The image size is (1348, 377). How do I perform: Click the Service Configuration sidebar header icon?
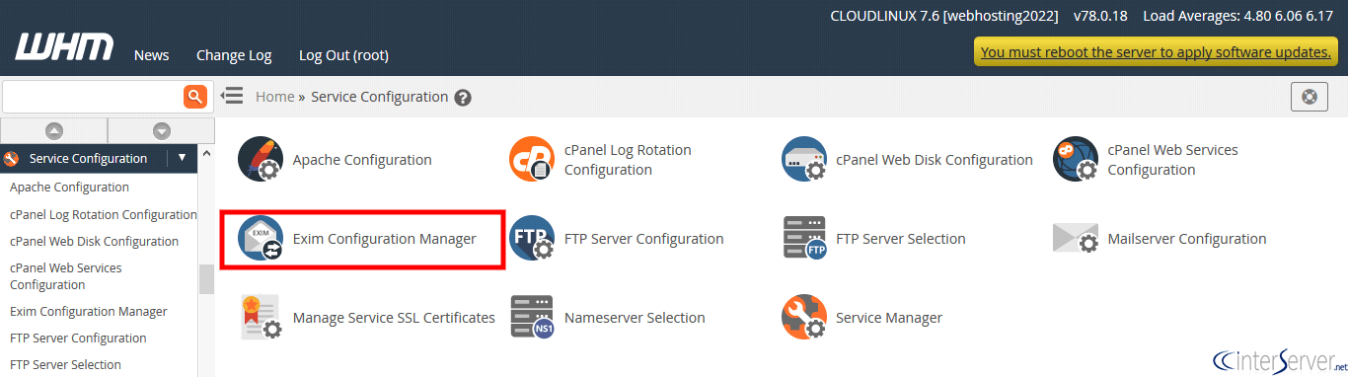pyautogui.click(x=12, y=158)
